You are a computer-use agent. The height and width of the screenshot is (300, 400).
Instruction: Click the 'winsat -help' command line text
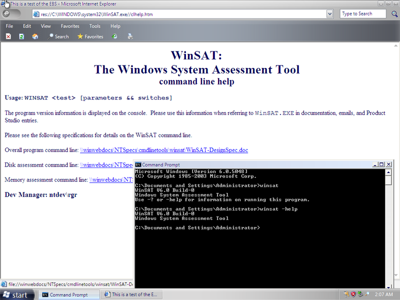click(278, 209)
